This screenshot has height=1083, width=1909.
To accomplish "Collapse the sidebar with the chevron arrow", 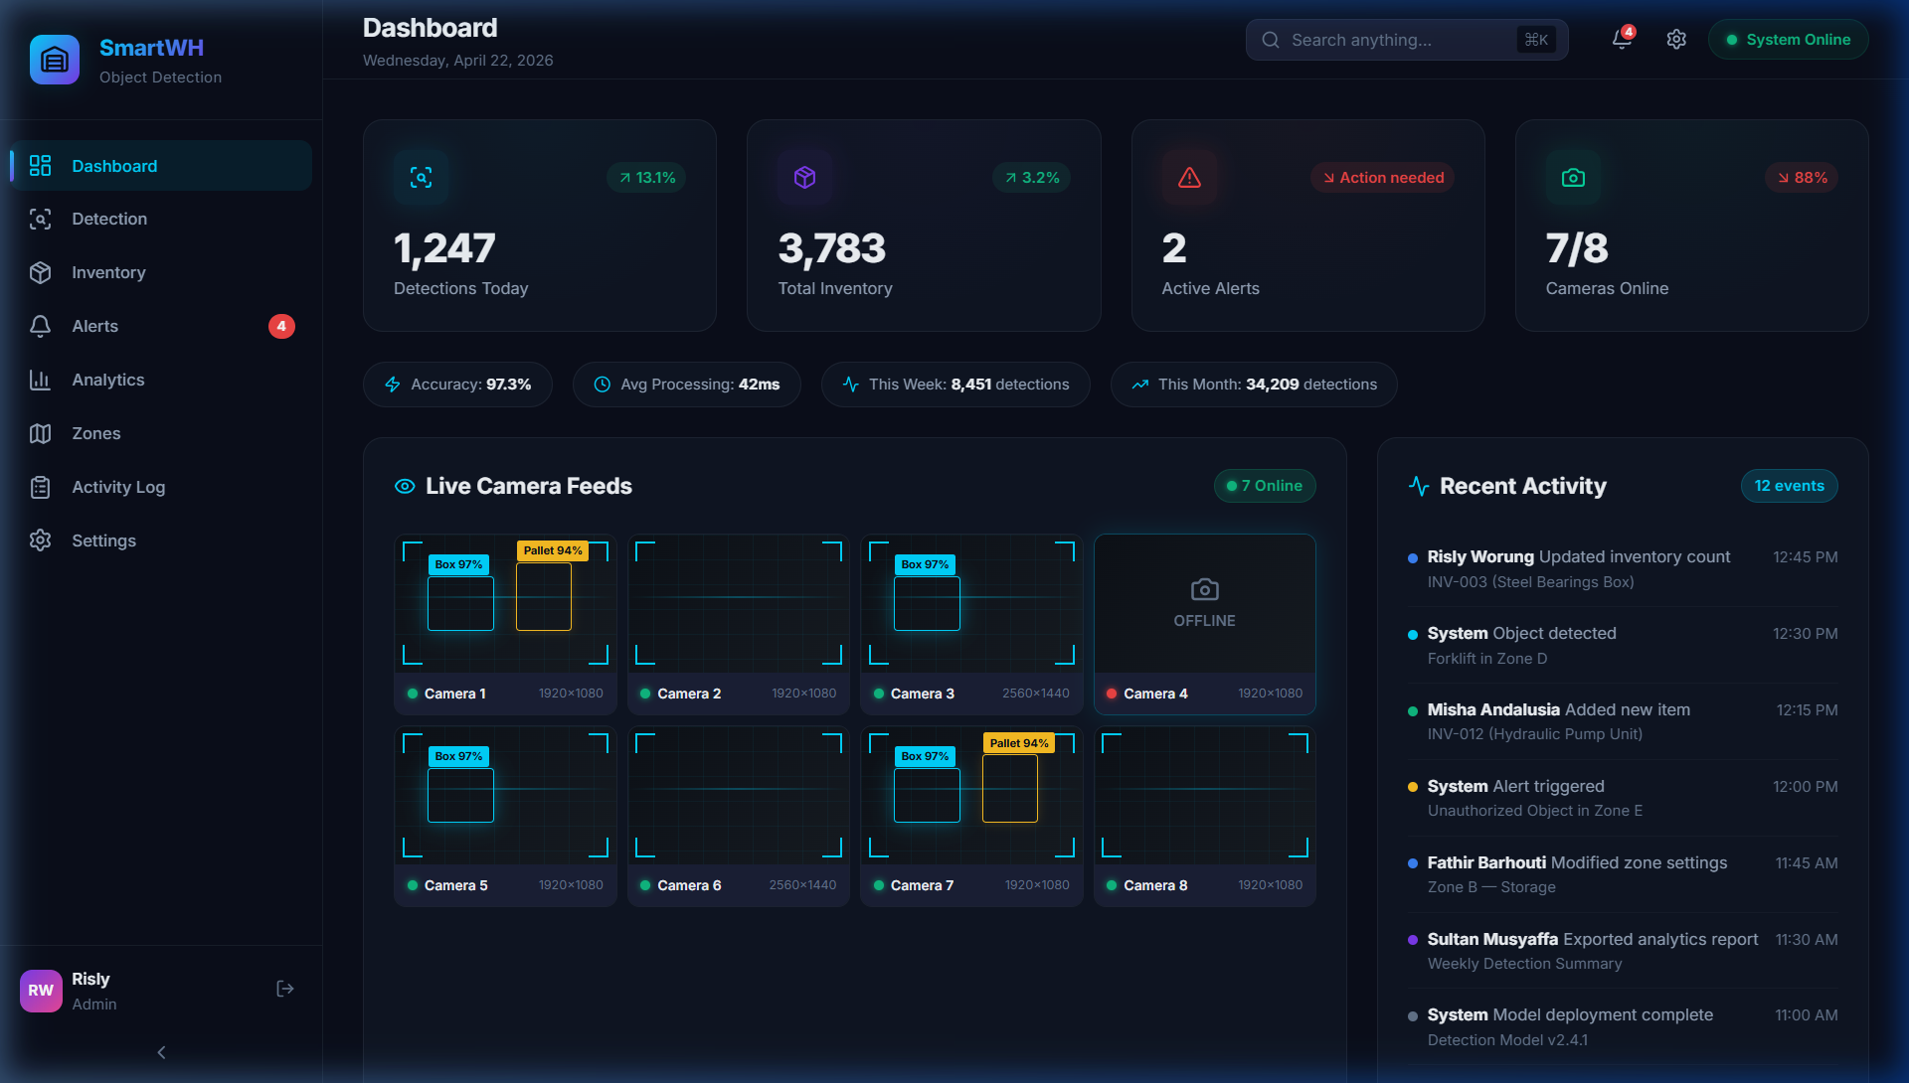I will click(161, 1052).
